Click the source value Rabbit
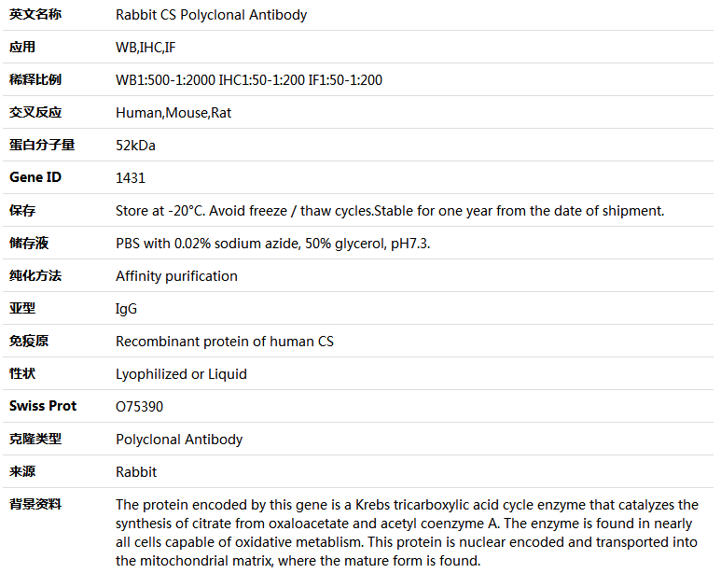The width and height of the screenshot is (721, 573). (136, 472)
